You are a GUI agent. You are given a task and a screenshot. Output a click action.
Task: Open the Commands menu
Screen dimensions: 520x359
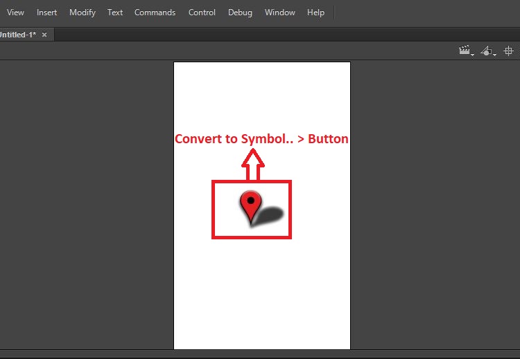pos(155,12)
